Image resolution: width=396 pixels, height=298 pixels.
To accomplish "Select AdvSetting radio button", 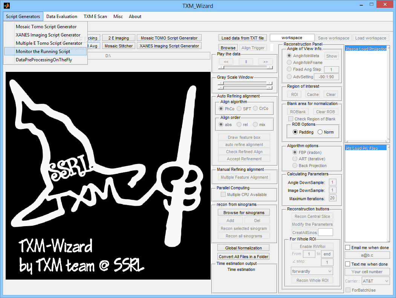I will tap(289, 77).
